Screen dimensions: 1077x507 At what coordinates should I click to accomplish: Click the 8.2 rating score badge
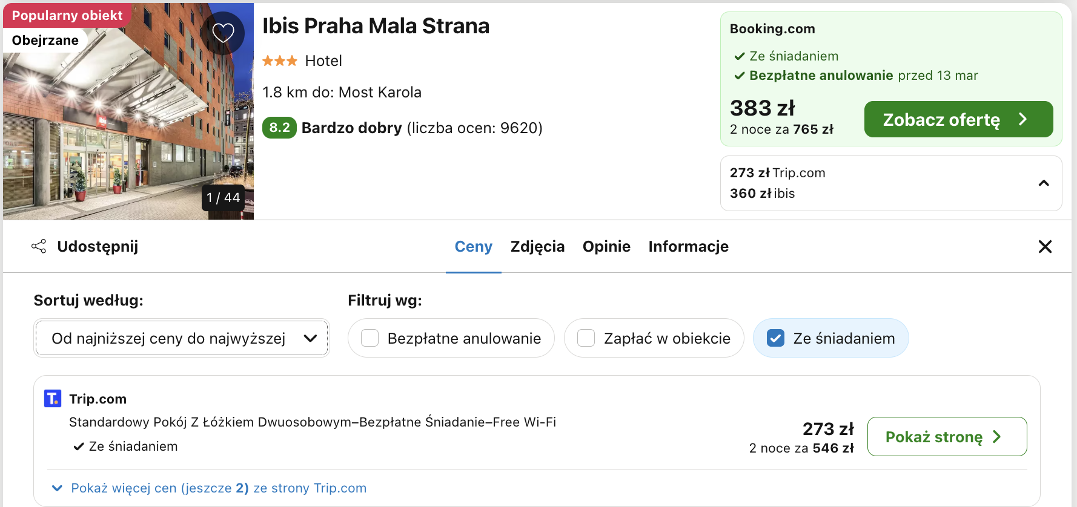[x=279, y=128]
